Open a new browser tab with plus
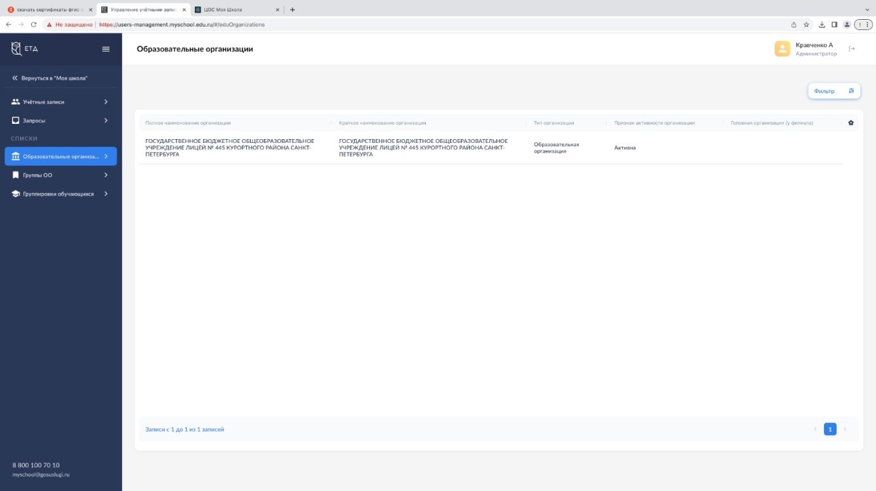 click(292, 10)
